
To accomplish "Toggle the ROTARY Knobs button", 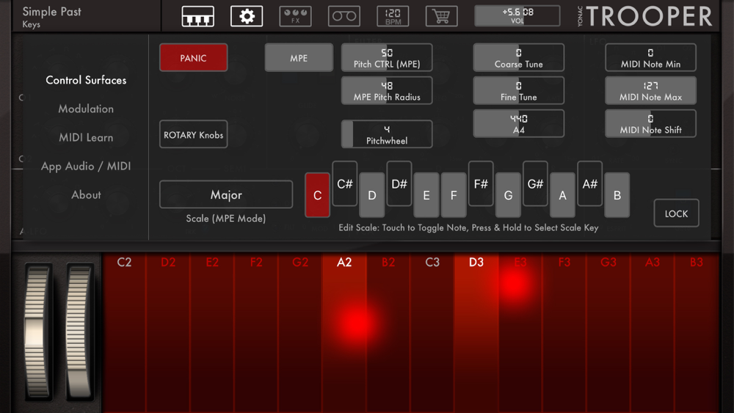I will (x=193, y=134).
